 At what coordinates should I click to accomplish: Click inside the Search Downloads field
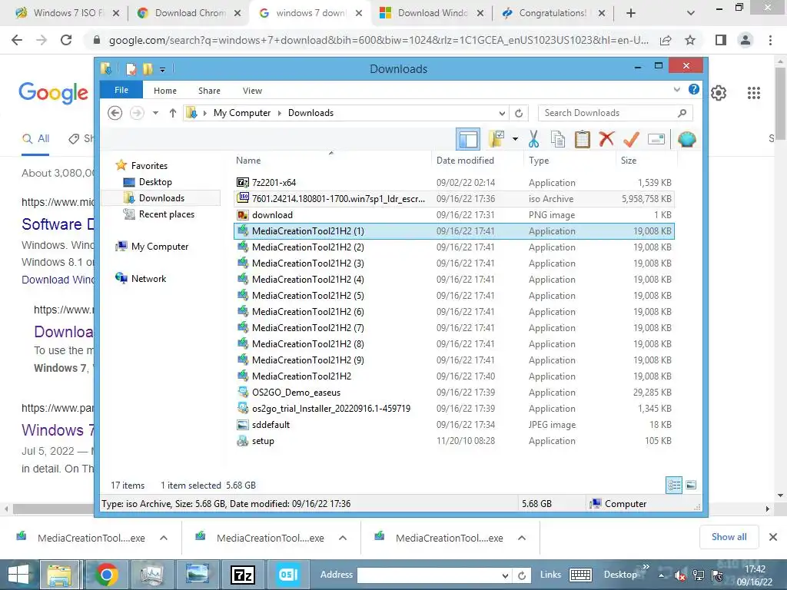[x=615, y=113]
